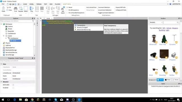The width and height of the screenshot is (182, 102).
Task: Switch to the VIEW ribbon tab
Action: [51, 4]
